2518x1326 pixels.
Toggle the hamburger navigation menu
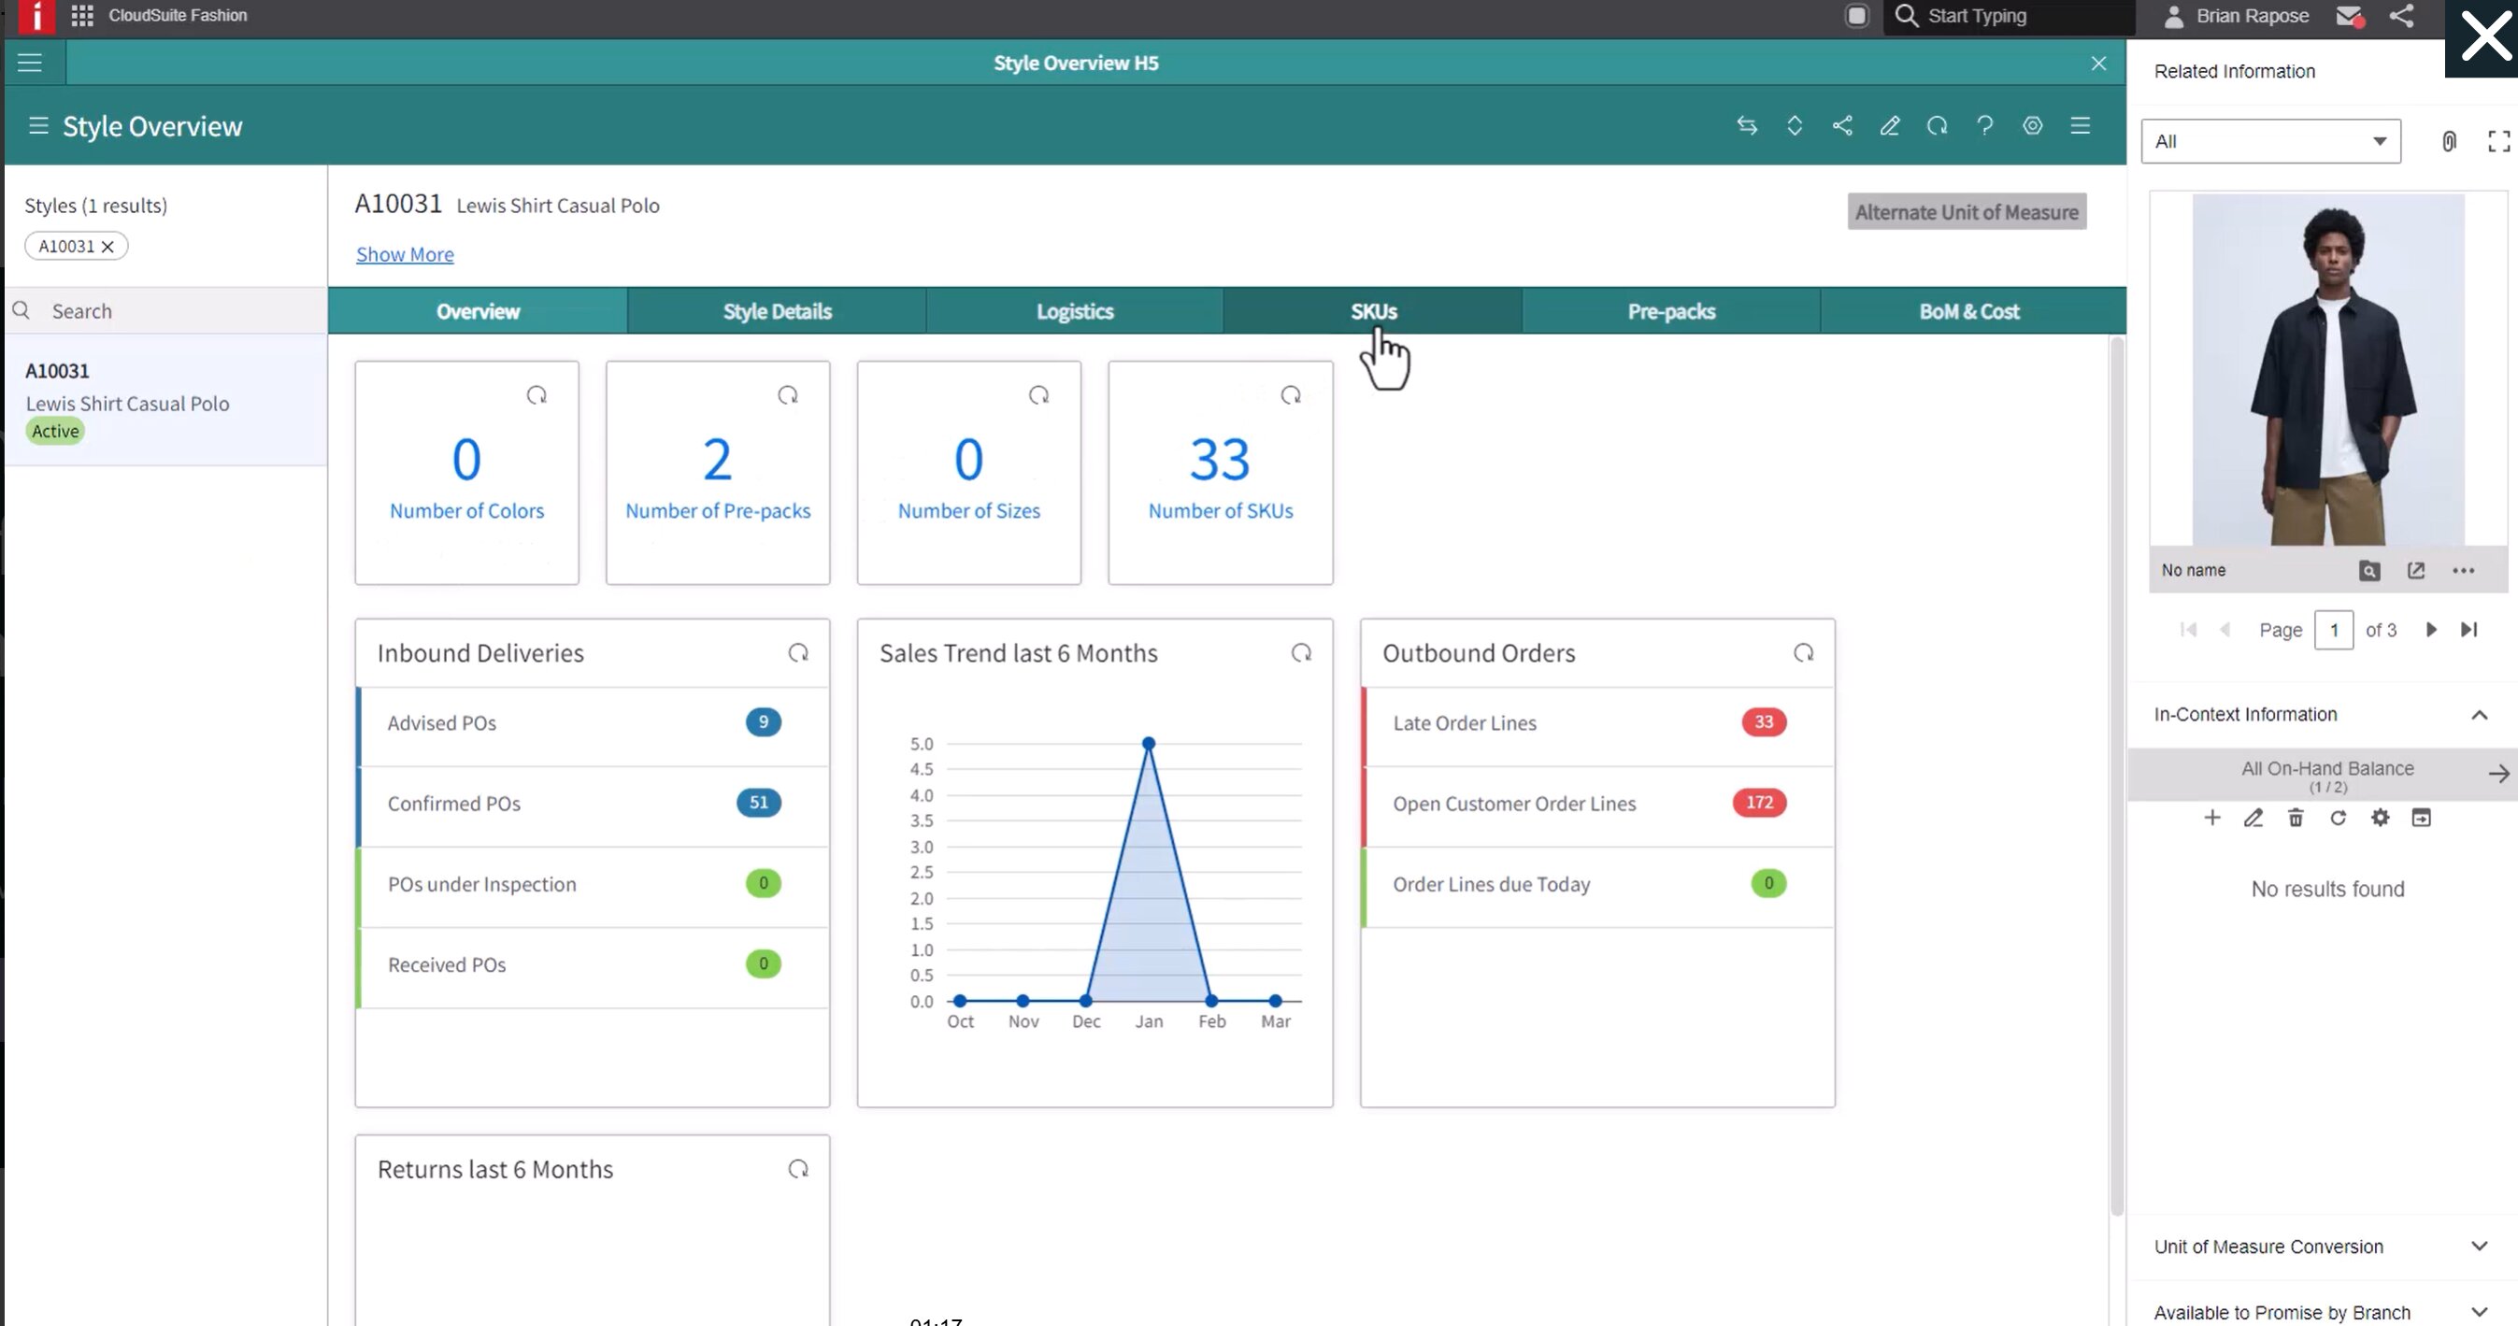29,64
